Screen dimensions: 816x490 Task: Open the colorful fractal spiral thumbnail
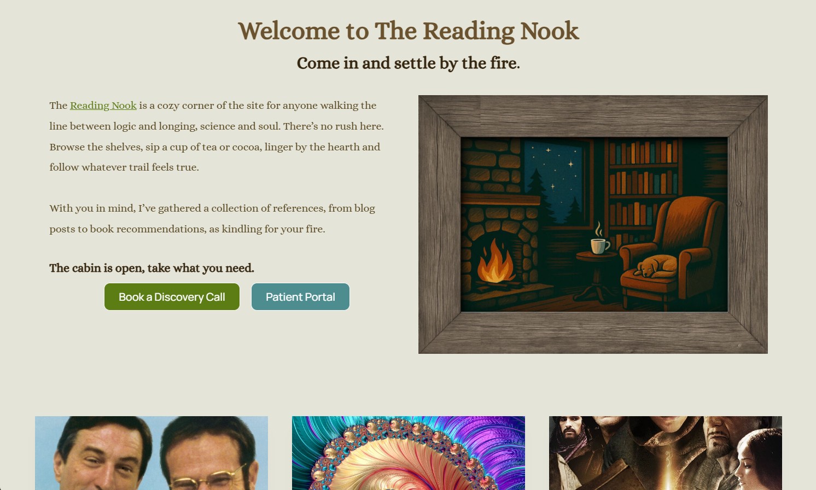pos(409,453)
